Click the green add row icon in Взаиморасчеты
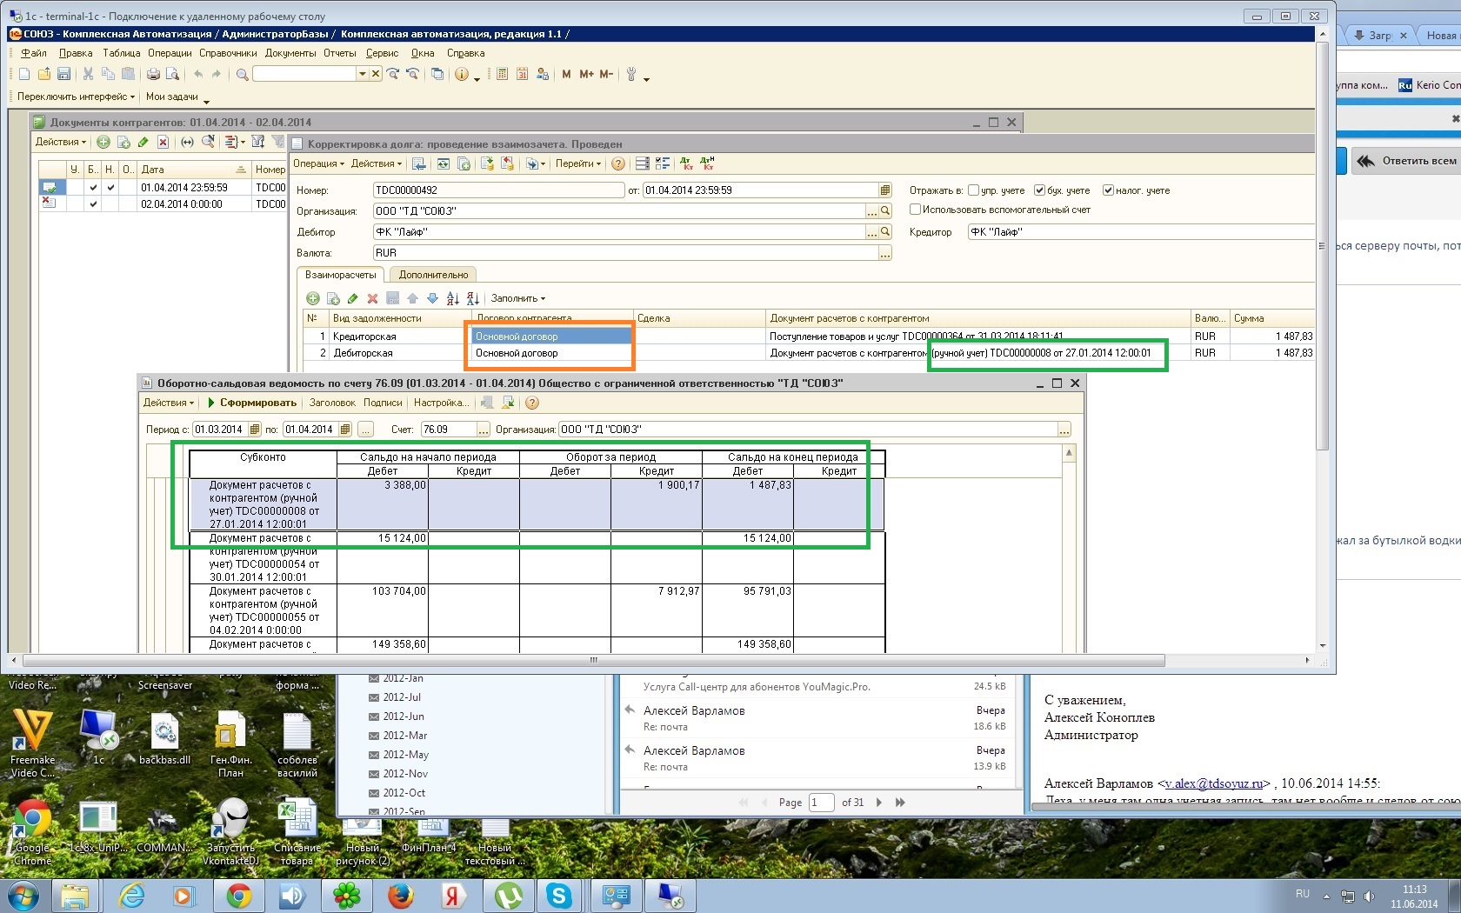1461x913 pixels. [313, 298]
